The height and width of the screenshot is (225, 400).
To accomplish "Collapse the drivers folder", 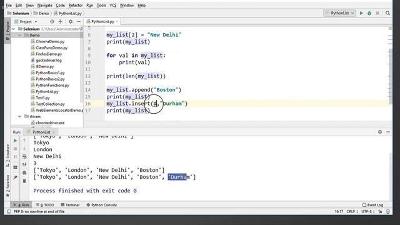I will tap(19, 116).
